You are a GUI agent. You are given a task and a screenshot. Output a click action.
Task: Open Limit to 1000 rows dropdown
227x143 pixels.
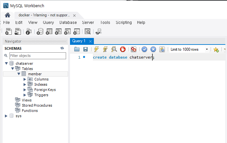coord(189,49)
